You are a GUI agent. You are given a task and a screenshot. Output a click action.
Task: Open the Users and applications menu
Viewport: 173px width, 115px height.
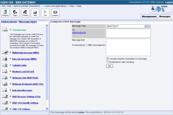coord(56,6)
